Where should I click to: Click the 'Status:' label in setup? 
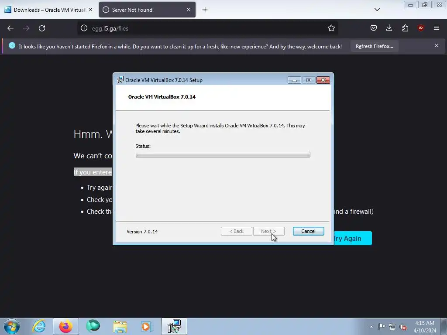143,146
